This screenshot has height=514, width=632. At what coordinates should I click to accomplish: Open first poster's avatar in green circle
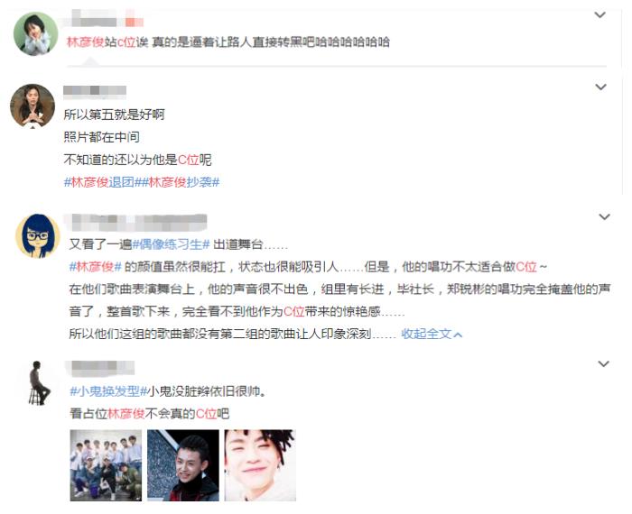click(x=36, y=33)
